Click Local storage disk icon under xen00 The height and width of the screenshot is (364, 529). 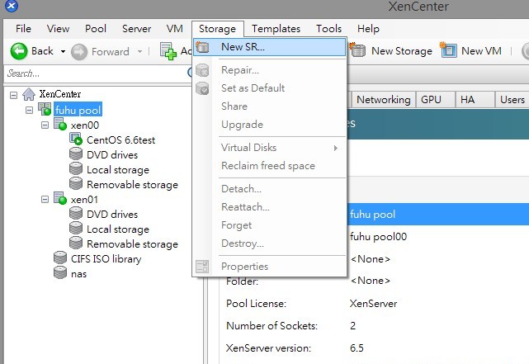tap(76, 169)
